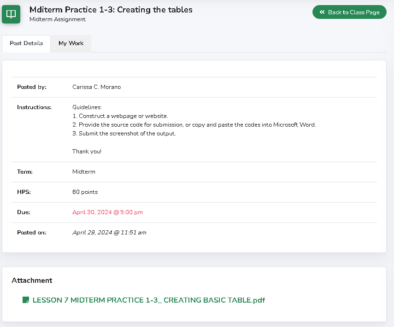
Task: Click the file icon beside the PDF attachment
Action: 26,300
